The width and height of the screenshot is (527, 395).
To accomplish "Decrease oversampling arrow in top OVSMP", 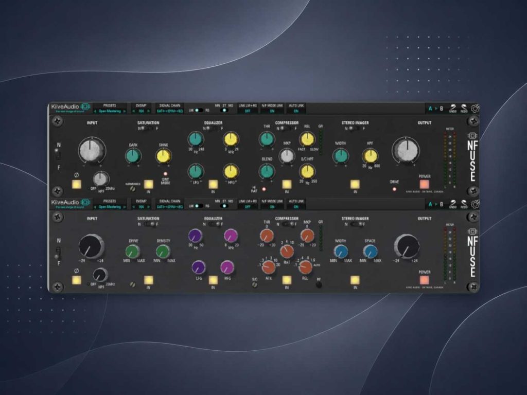I will tap(133, 111).
